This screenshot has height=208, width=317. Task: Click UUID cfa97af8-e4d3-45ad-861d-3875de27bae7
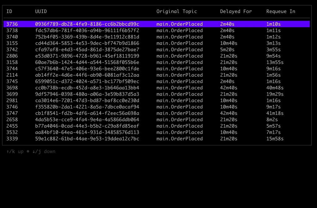[87, 50]
